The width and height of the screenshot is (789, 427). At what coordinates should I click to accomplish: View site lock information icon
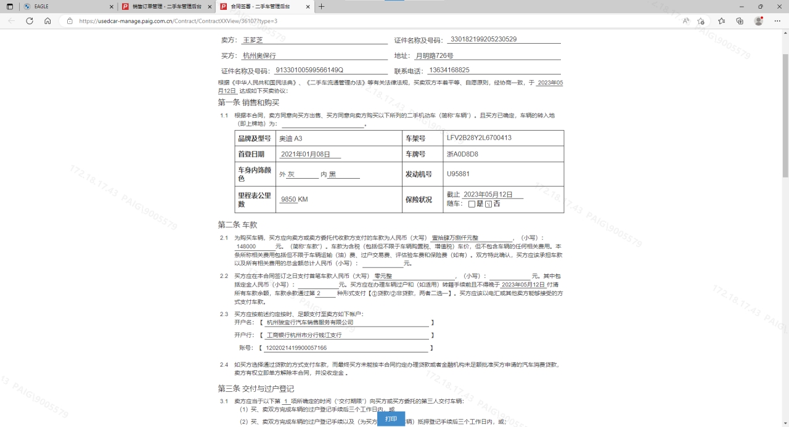point(70,21)
